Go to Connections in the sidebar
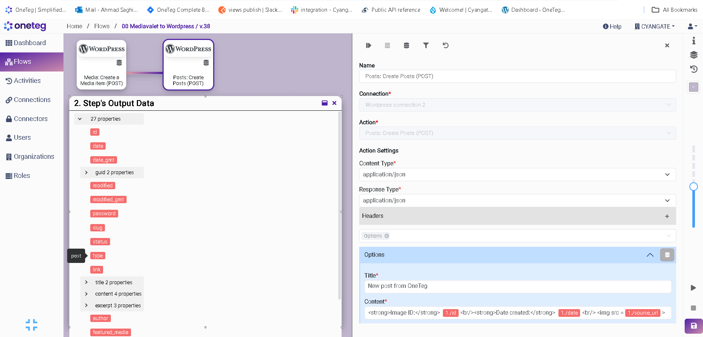 coord(32,100)
